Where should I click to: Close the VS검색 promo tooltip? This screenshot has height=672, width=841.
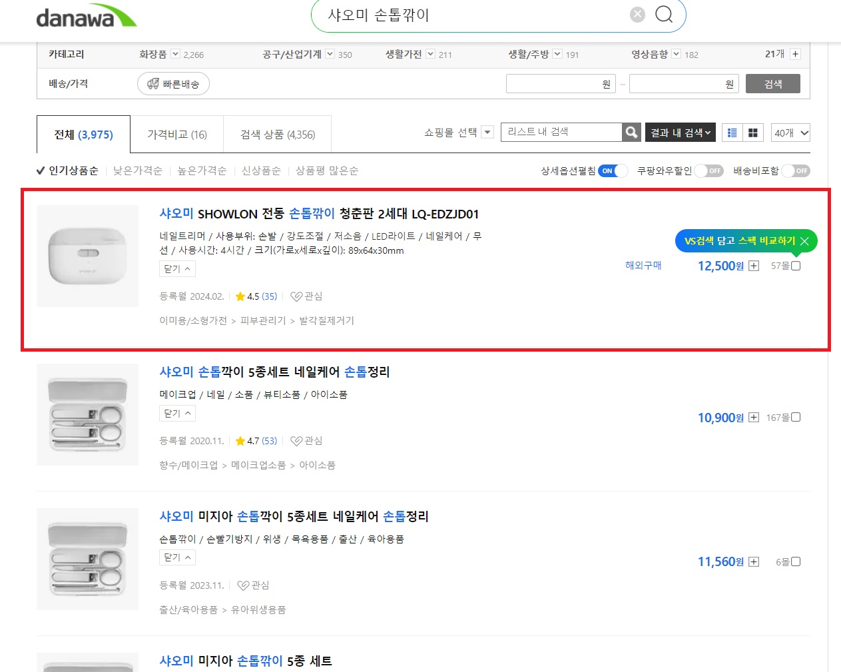804,241
